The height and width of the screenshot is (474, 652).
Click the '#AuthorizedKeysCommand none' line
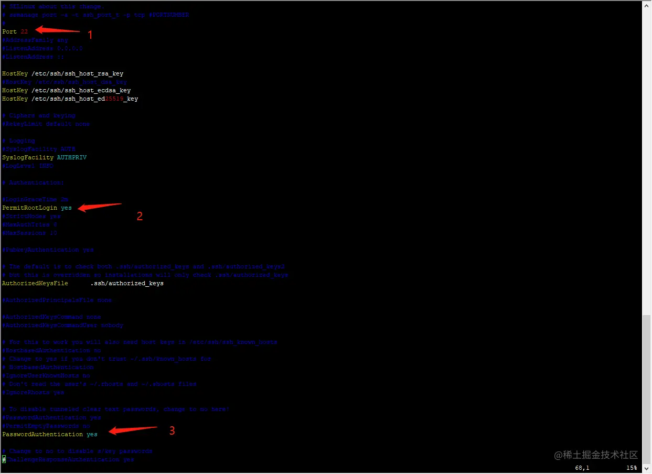pos(51,317)
